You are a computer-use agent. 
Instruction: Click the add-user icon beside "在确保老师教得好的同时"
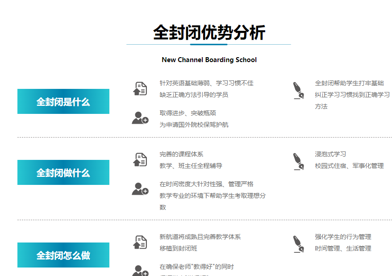coord(140,271)
